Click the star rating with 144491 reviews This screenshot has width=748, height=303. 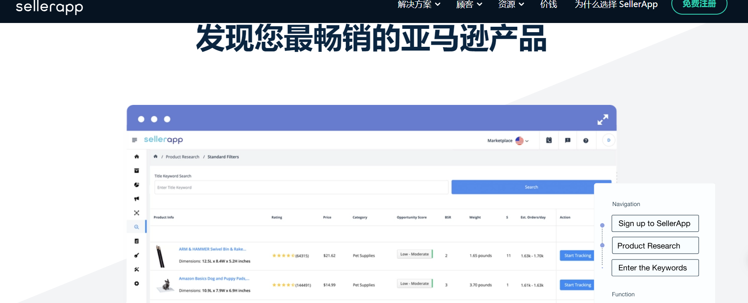click(291, 285)
